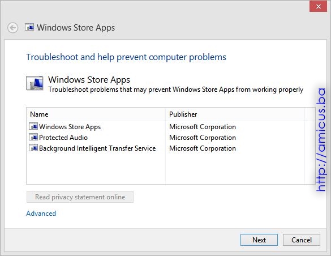This screenshot has height=256, width=331.
Task: Click the Cancel button
Action: (x=302, y=240)
